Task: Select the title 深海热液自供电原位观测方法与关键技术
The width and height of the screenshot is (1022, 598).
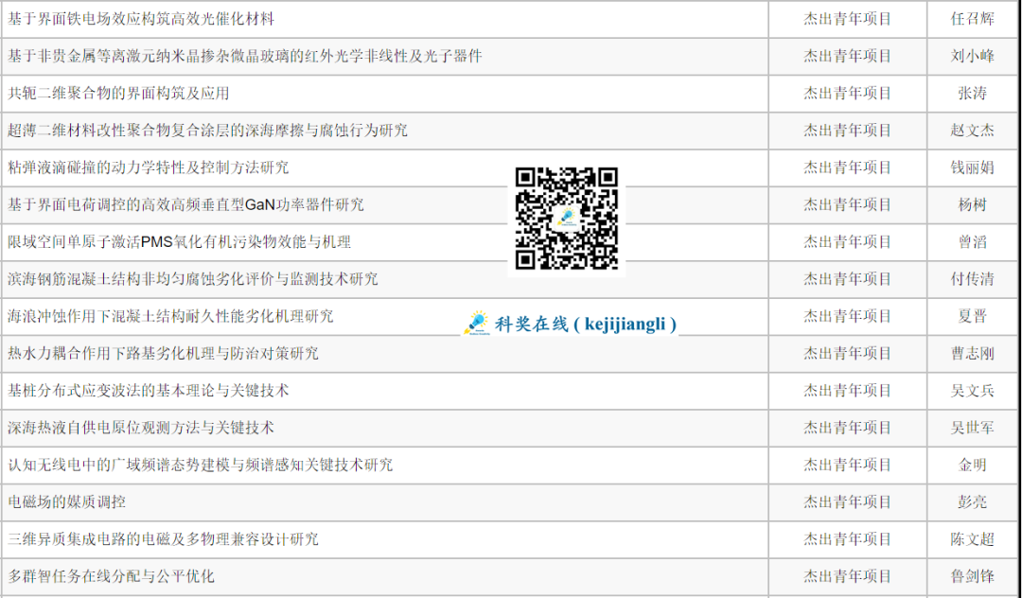Action: click(141, 428)
